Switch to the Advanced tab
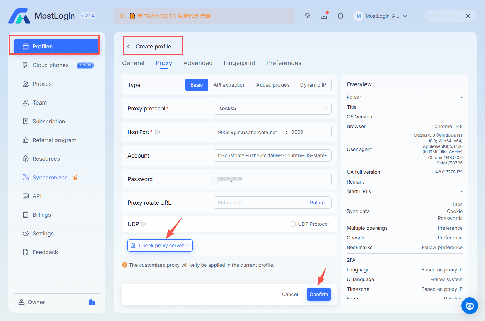485x321 pixels. (x=198, y=63)
